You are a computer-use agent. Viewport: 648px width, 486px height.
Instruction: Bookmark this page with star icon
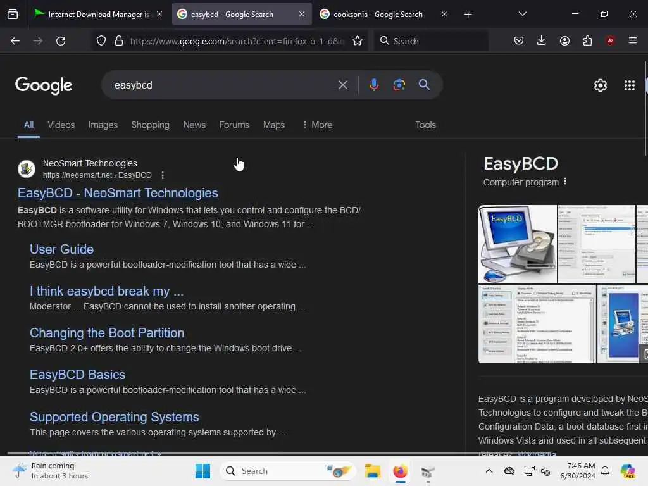(358, 41)
